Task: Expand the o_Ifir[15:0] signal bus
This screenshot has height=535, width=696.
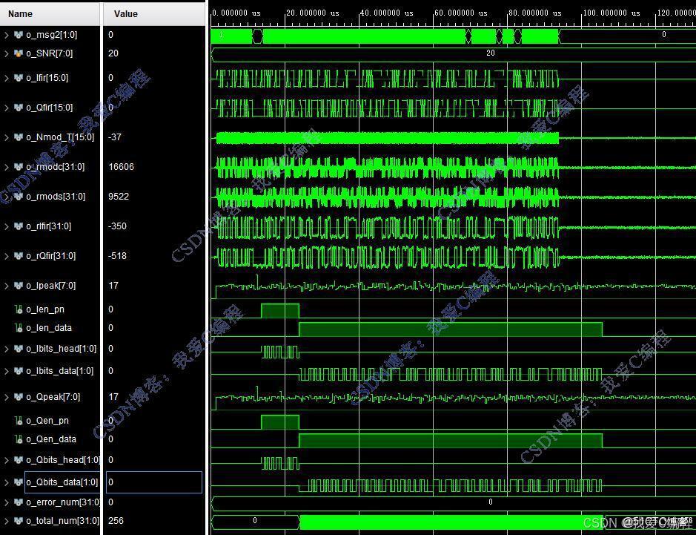Action: (6, 78)
